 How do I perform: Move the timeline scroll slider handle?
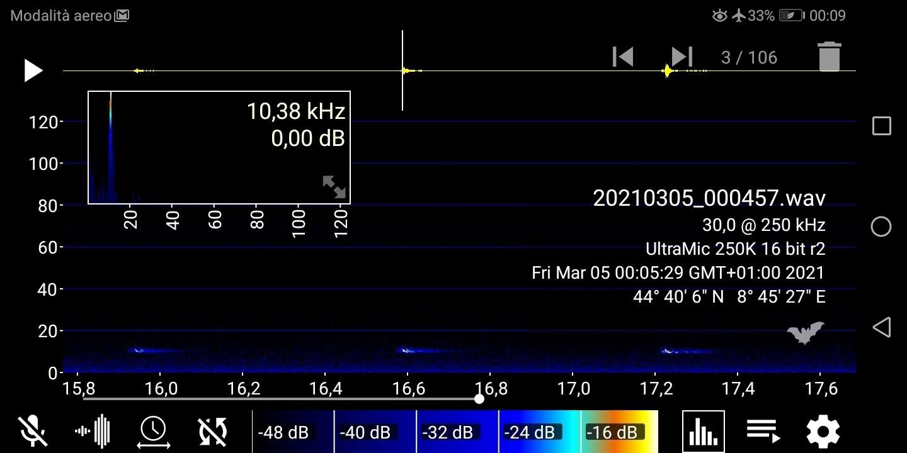pos(479,398)
